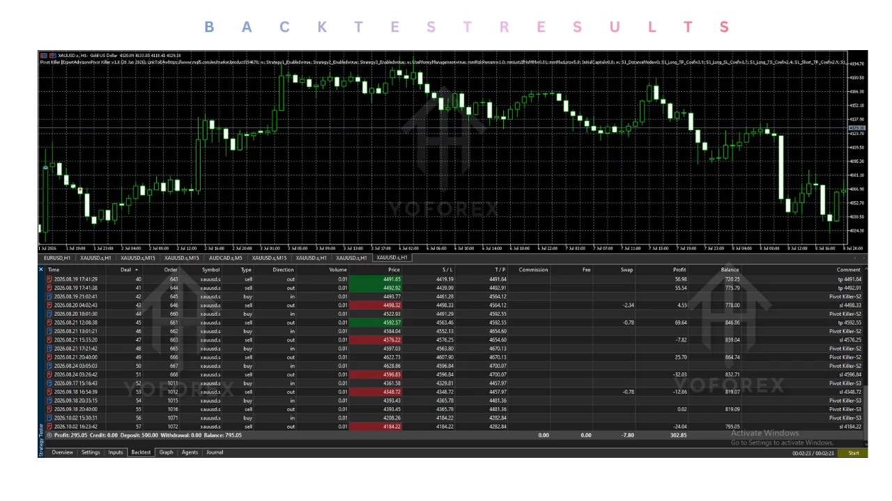Screen dimensions: 892x501
Task: Click the balance value 864.74
Action: (732, 358)
